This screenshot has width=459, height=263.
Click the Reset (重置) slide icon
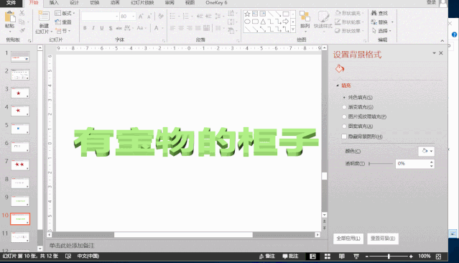pos(58,22)
